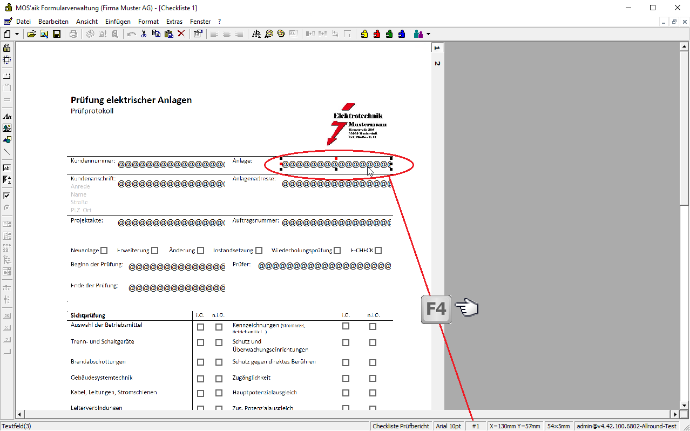This screenshot has width=690, height=431.
Task: Tick the Erweiterung checkbox
Action: pyautogui.click(x=155, y=251)
